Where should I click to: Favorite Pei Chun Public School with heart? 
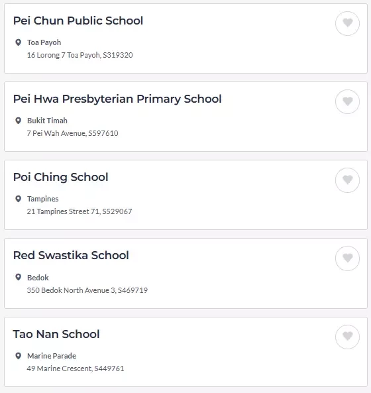(347, 23)
